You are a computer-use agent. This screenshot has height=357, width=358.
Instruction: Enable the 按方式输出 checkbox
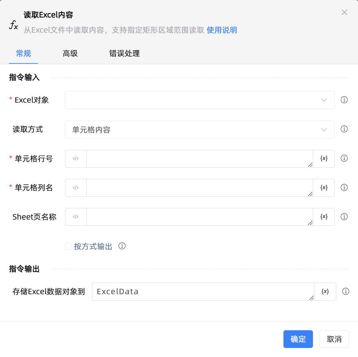(68, 247)
